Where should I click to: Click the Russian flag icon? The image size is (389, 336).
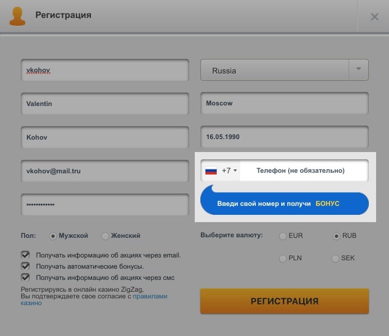[211, 171]
